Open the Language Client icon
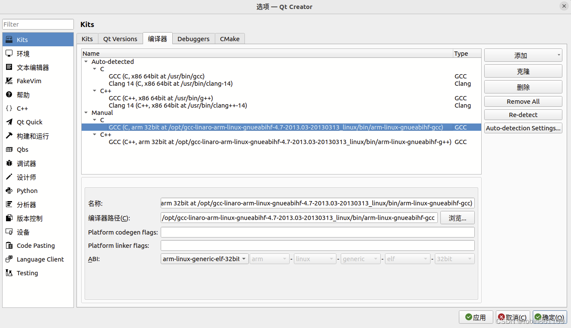The height and width of the screenshot is (328, 571). pos(9,259)
